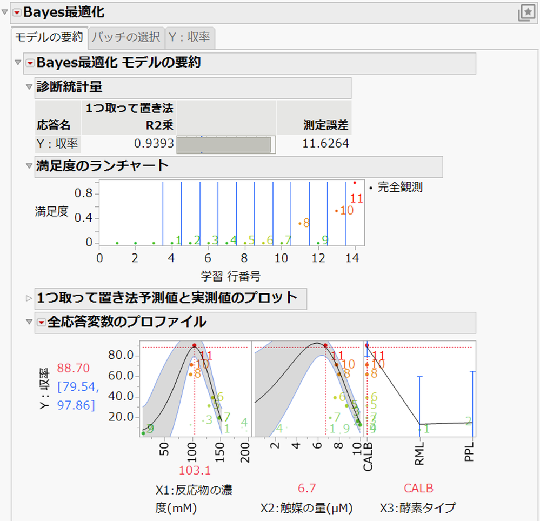Click the 測定誤差 value 11.6264
Screen dimensions: 540x521
click(x=325, y=144)
